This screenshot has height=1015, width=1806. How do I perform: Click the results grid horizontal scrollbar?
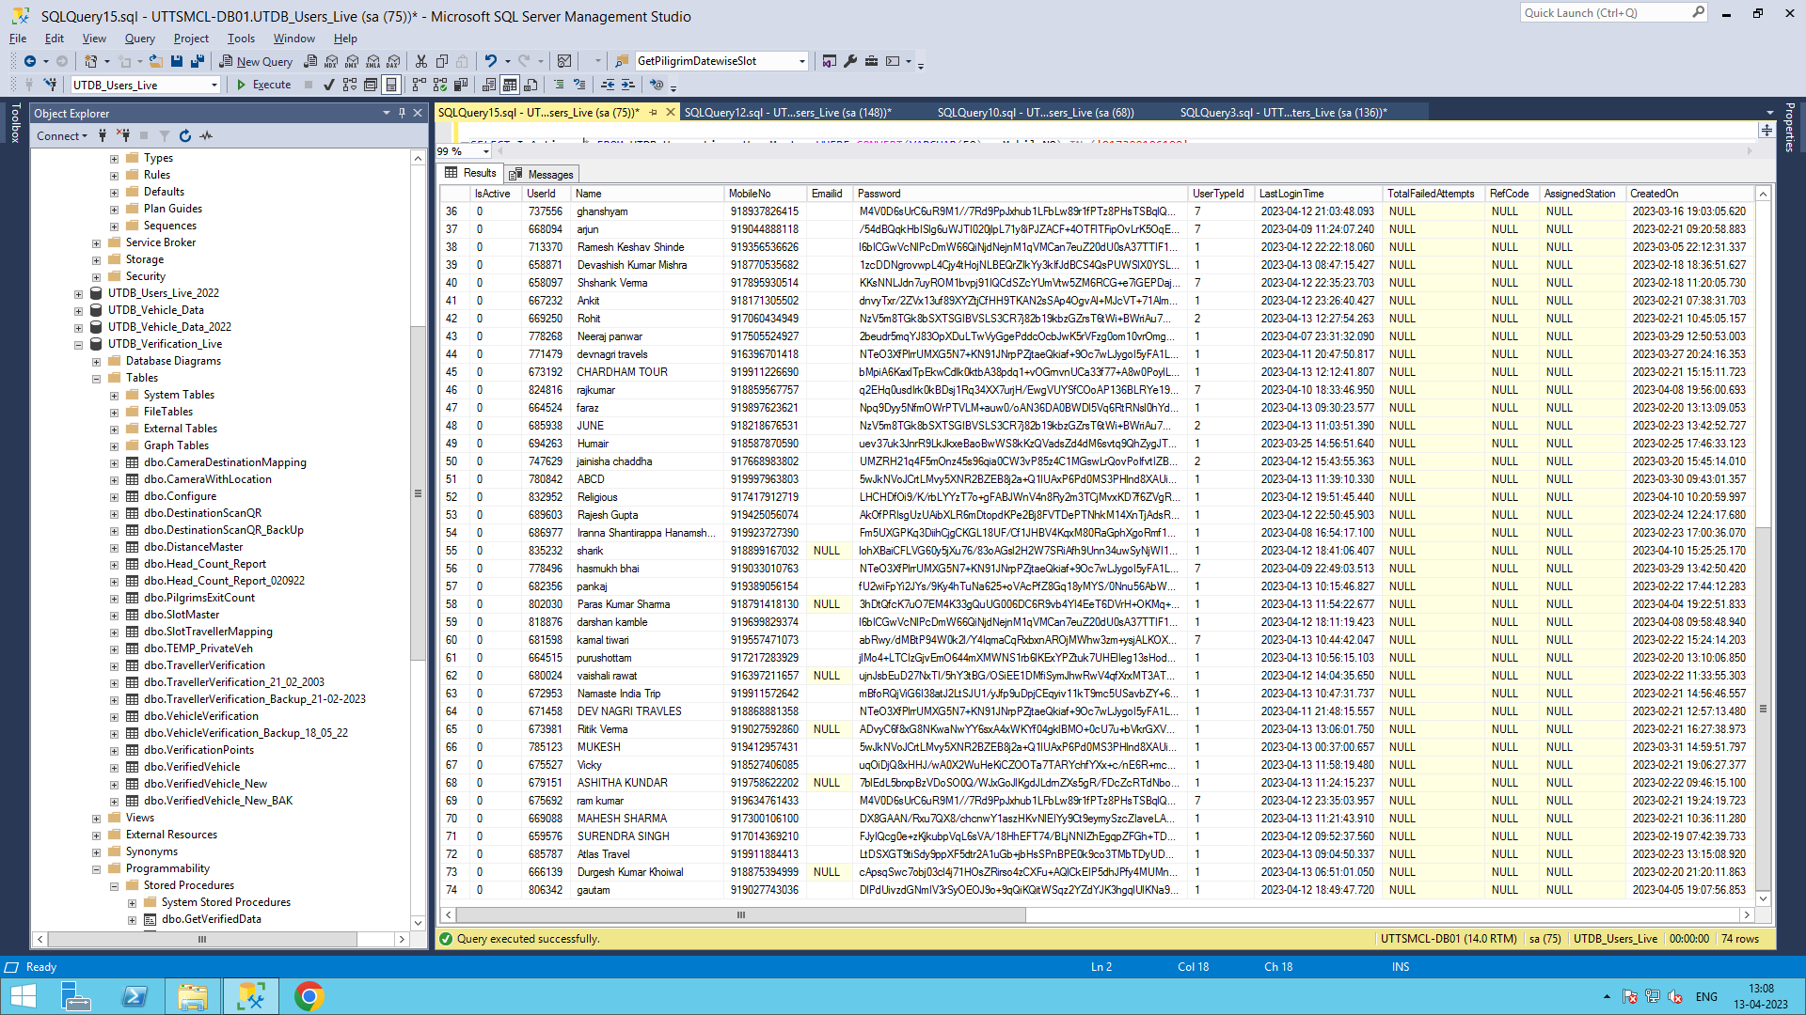(x=740, y=915)
